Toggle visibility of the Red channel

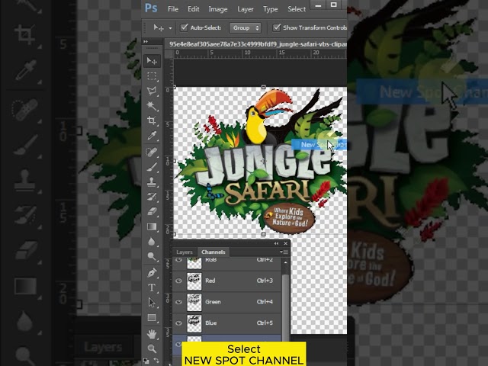tap(178, 281)
